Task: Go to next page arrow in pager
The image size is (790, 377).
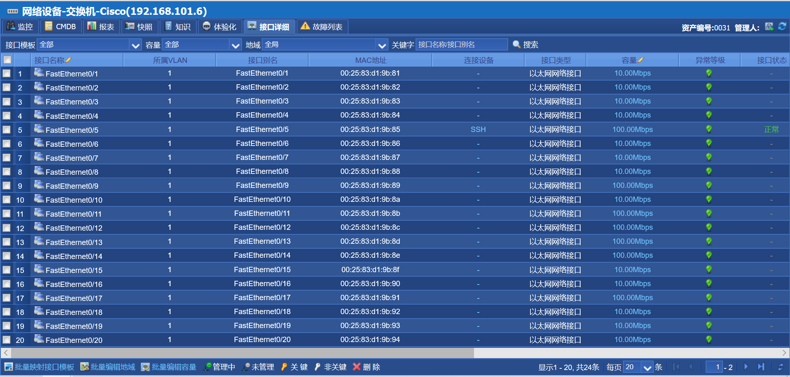Action: coord(746,367)
